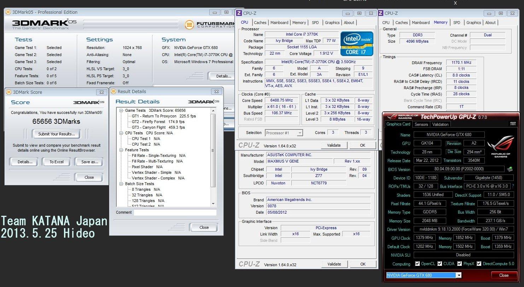Switch to Validation tab in GPU-Z
This screenshot has width=524, height=287.
(x=440, y=124)
